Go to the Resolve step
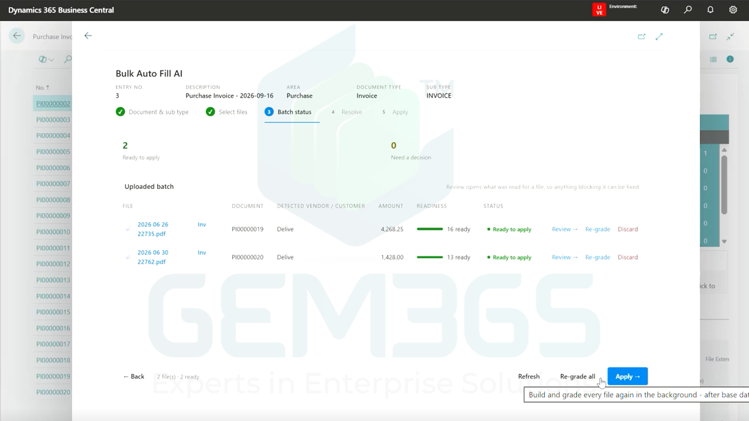The image size is (749, 421). (x=347, y=112)
